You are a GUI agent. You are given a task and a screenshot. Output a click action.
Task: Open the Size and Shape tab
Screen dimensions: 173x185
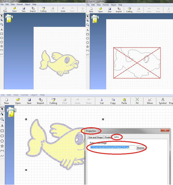point(95,137)
